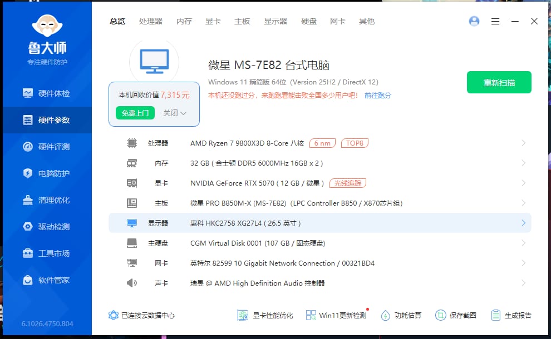This screenshot has width=551, height=339.
Task: Click the motherboard icon
Action: [x=132, y=203]
